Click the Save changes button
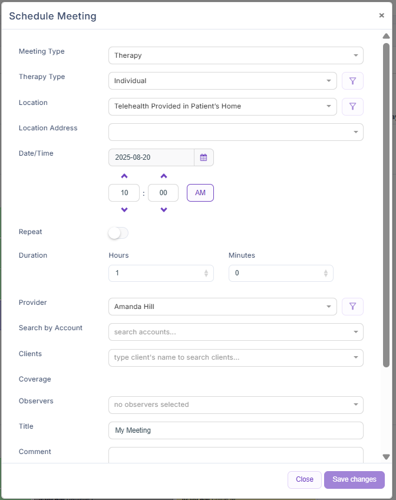Image resolution: width=396 pixels, height=500 pixels. tap(354, 479)
